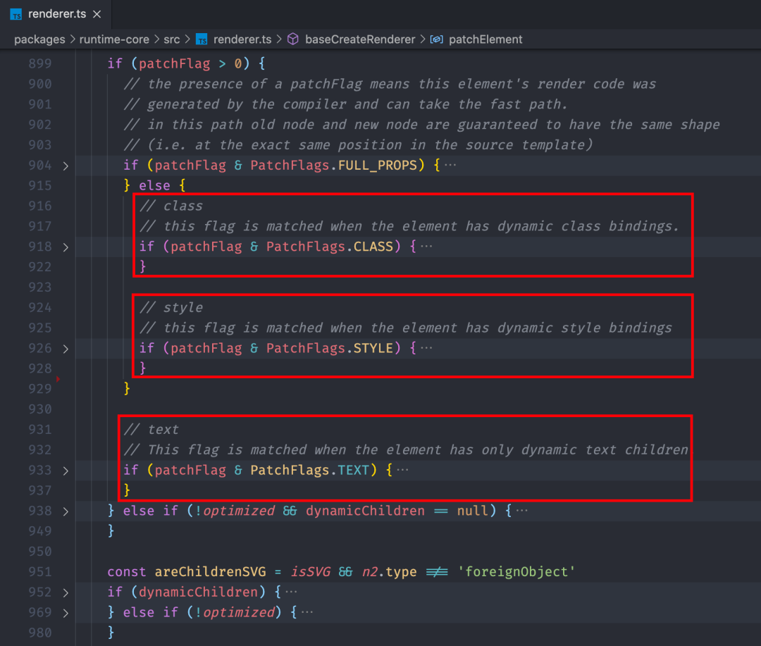The image size is (761, 646).
Task: Expand the folded TEXT block at line 933
Action: 66,471
